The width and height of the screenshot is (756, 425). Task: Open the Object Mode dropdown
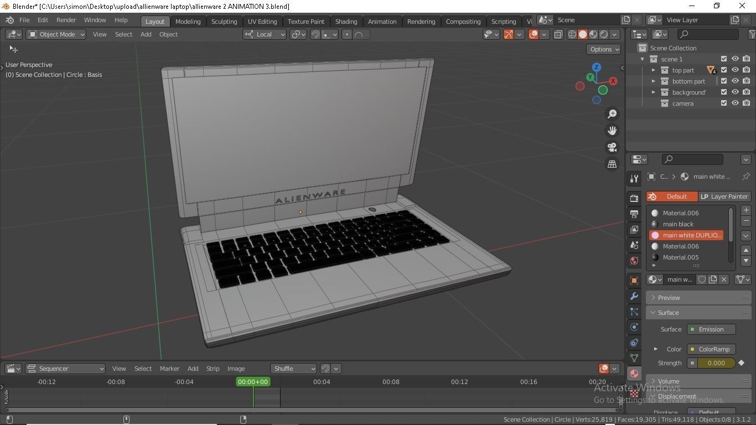click(56, 34)
